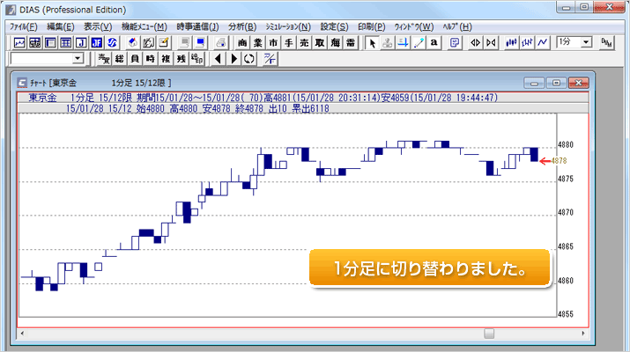Open the 設定(S) menu

click(333, 26)
